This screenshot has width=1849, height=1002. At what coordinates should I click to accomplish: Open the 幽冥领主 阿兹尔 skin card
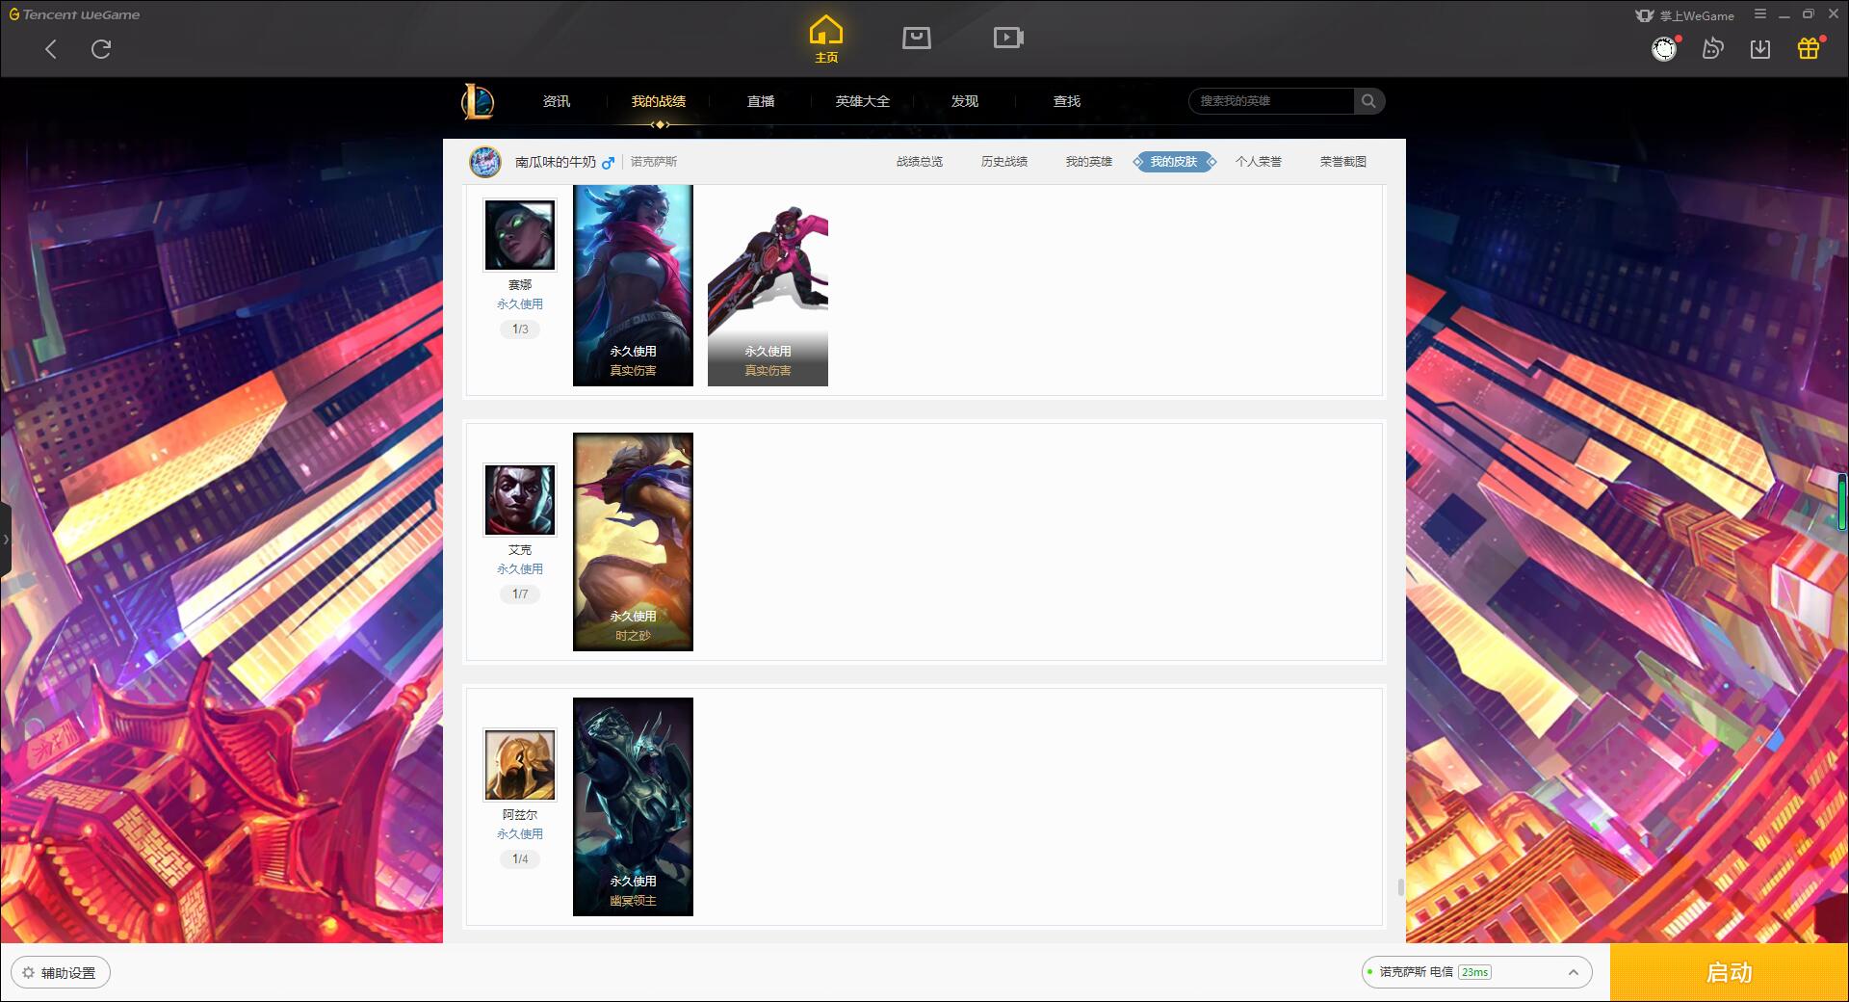(x=633, y=806)
